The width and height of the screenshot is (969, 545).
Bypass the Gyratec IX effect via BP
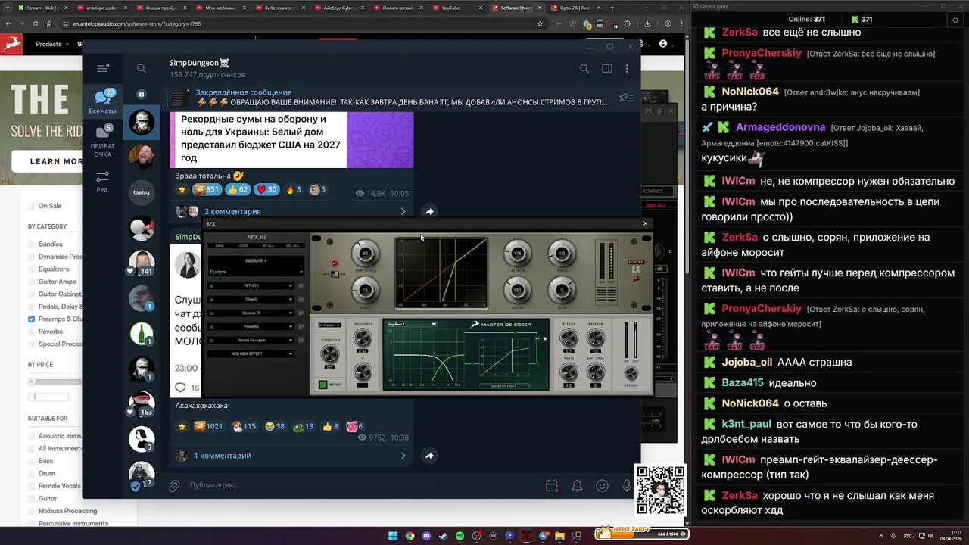[301, 313]
